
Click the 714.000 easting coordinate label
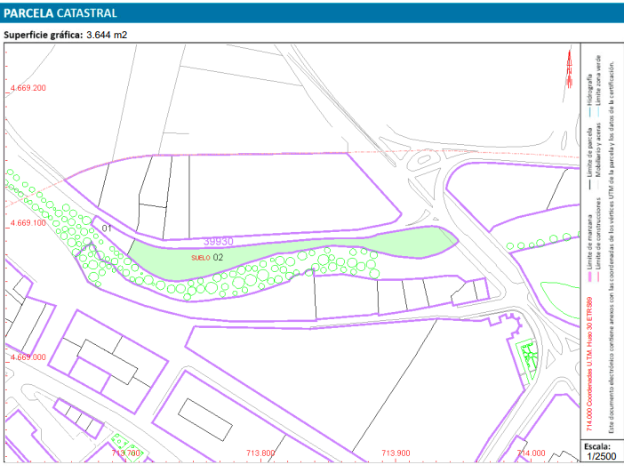pyautogui.click(x=530, y=453)
